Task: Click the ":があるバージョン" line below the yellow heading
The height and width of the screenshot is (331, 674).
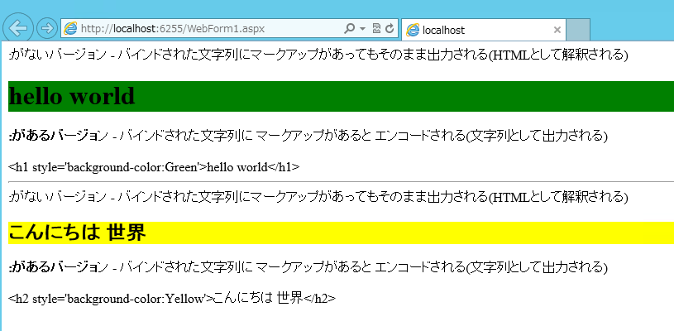Action: point(308,267)
